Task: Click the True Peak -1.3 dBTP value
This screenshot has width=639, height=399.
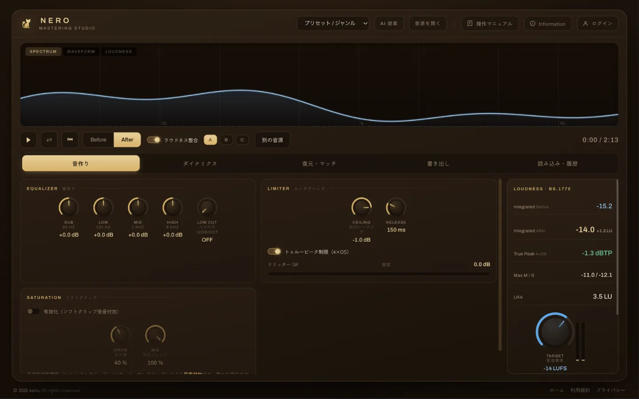Action: coord(597,253)
